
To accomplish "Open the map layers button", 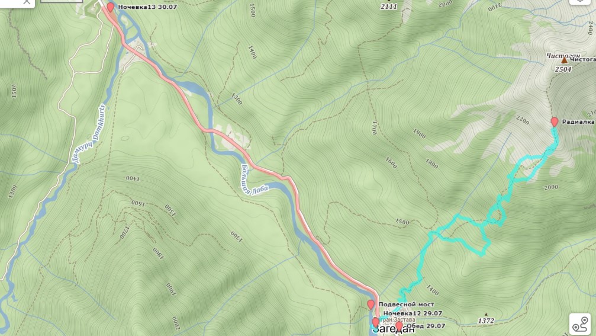I will tap(581, 2).
